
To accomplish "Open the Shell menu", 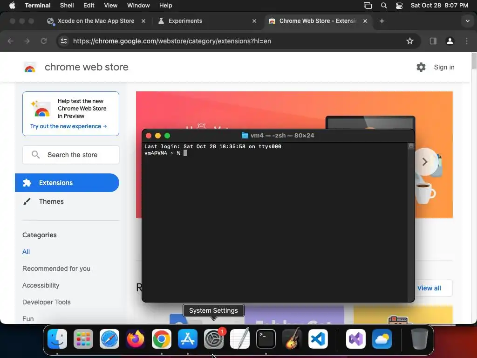I will tap(67, 6).
